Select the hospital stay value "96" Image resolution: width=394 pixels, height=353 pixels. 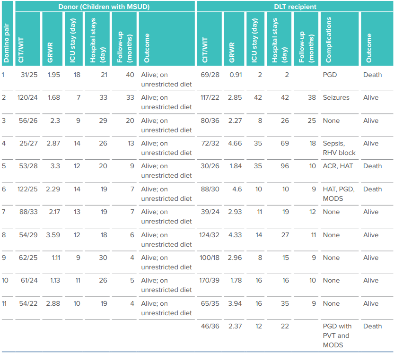point(285,166)
